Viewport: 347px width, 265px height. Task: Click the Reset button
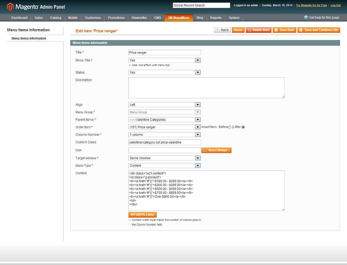238,30
